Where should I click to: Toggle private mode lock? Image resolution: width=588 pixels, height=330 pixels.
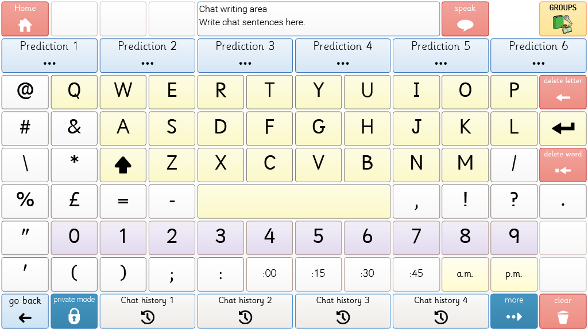[x=74, y=311]
